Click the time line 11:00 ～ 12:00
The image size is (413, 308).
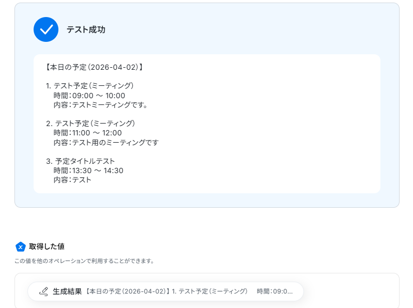[88, 133]
